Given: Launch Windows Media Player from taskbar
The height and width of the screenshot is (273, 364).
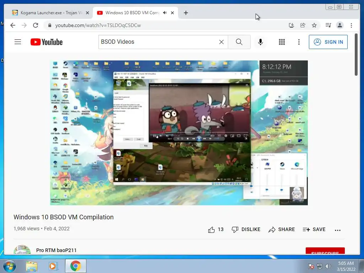Looking at the screenshot, I should [53, 266].
